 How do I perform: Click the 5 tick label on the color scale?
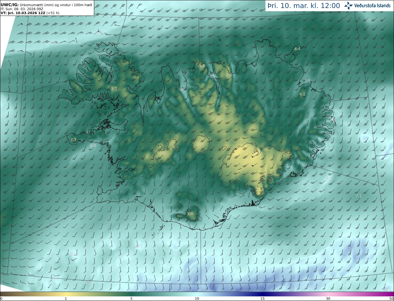click(131, 299)
